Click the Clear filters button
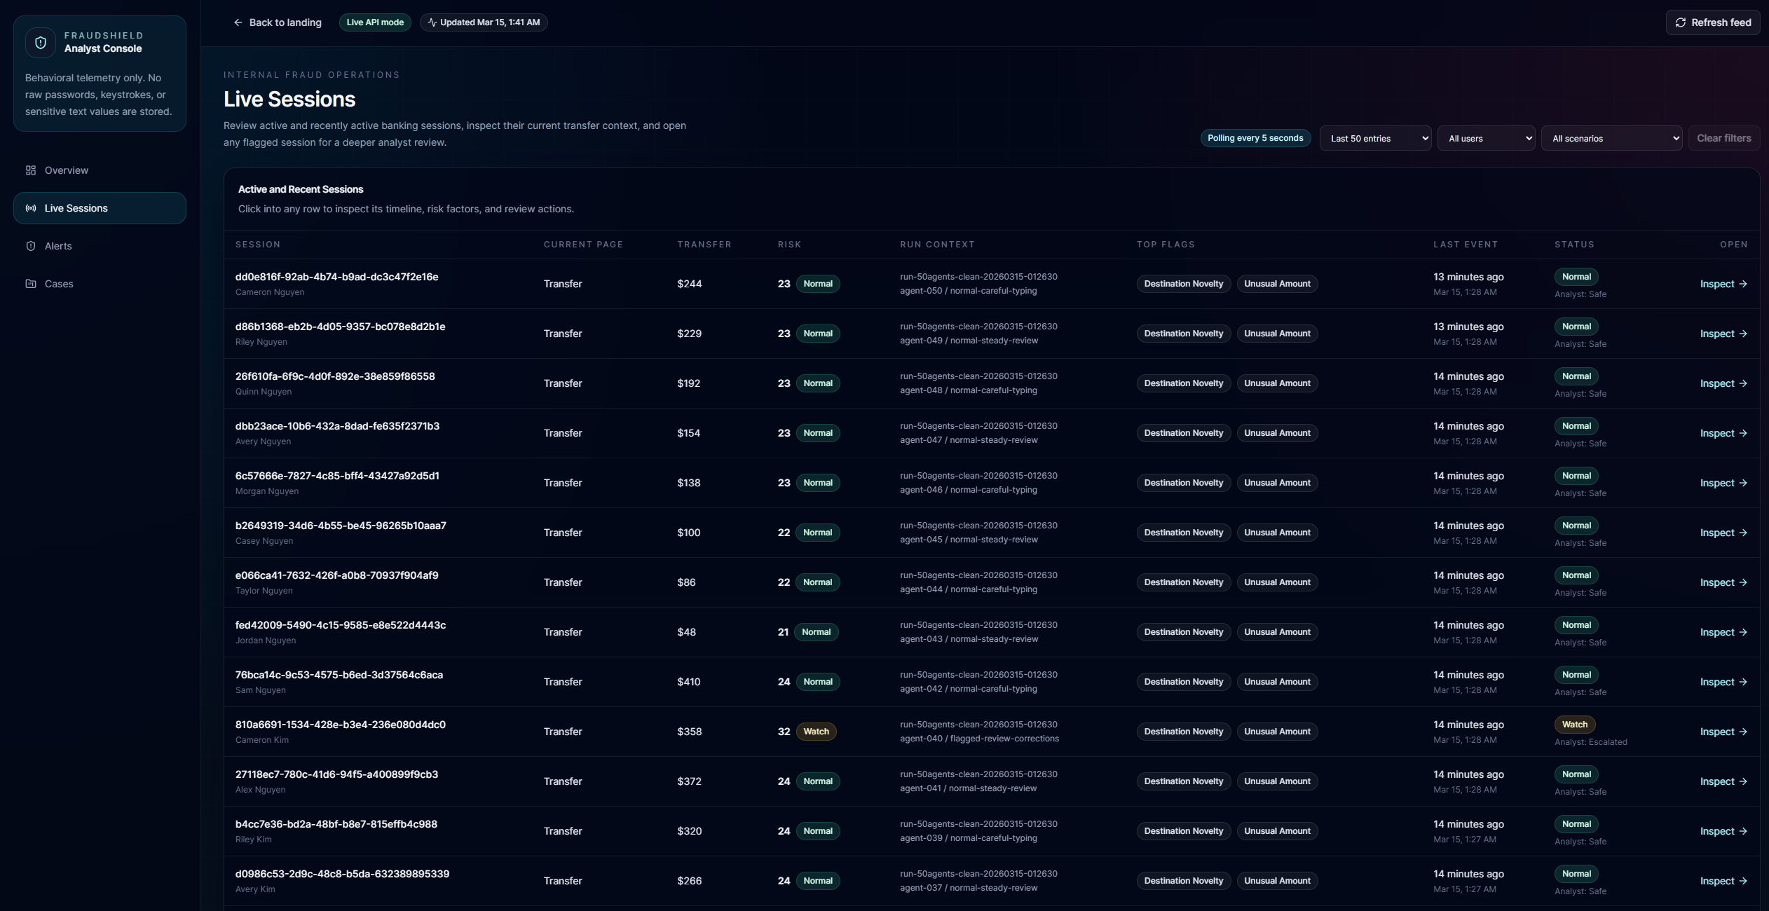The width and height of the screenshot is (1769, 911). [x=1723, y=138]
